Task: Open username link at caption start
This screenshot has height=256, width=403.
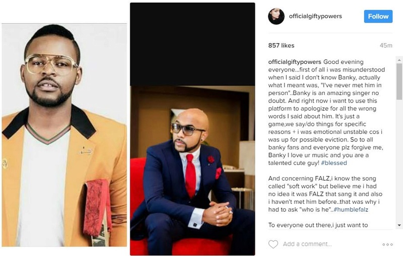Action: coord(295,62)
